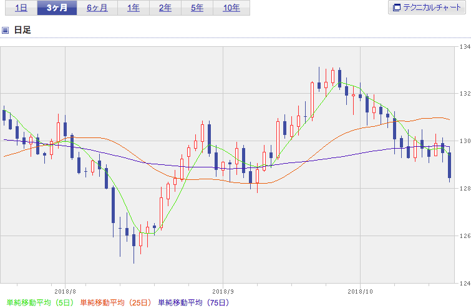
Task: Click the 単純移動平均（5日） green legend
Action: click(40, 302)
